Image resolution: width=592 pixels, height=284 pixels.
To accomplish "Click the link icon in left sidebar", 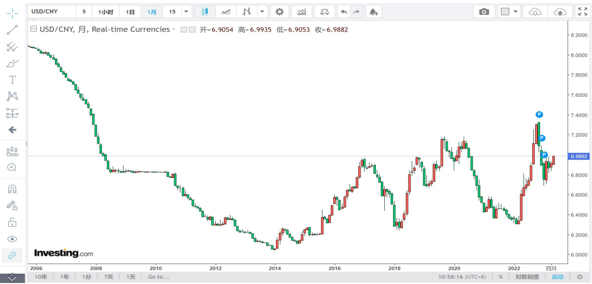I will tap(12, 255).
